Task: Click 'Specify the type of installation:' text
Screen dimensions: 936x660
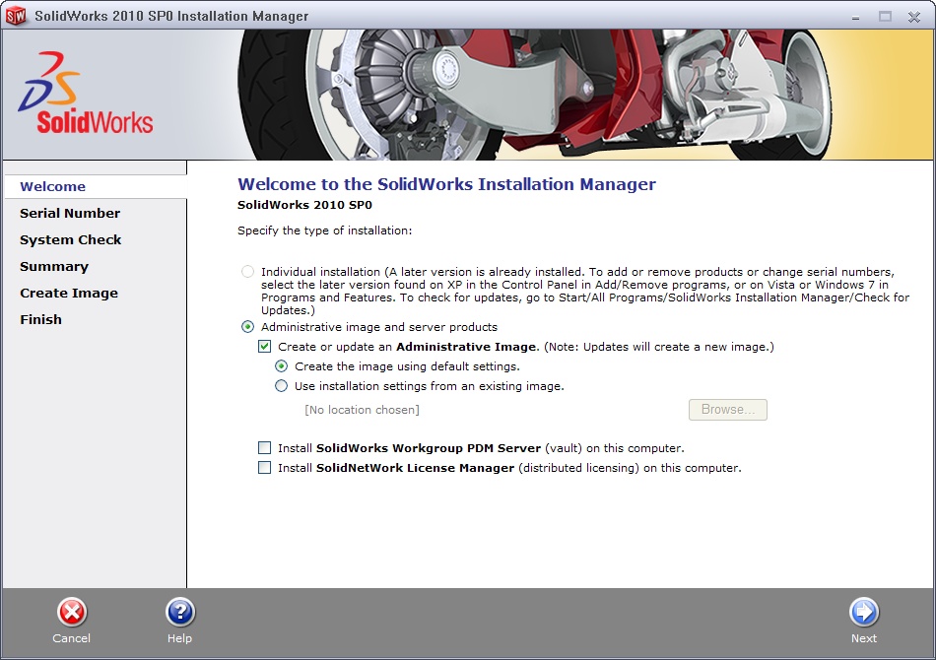Action: tap(325, 231)
